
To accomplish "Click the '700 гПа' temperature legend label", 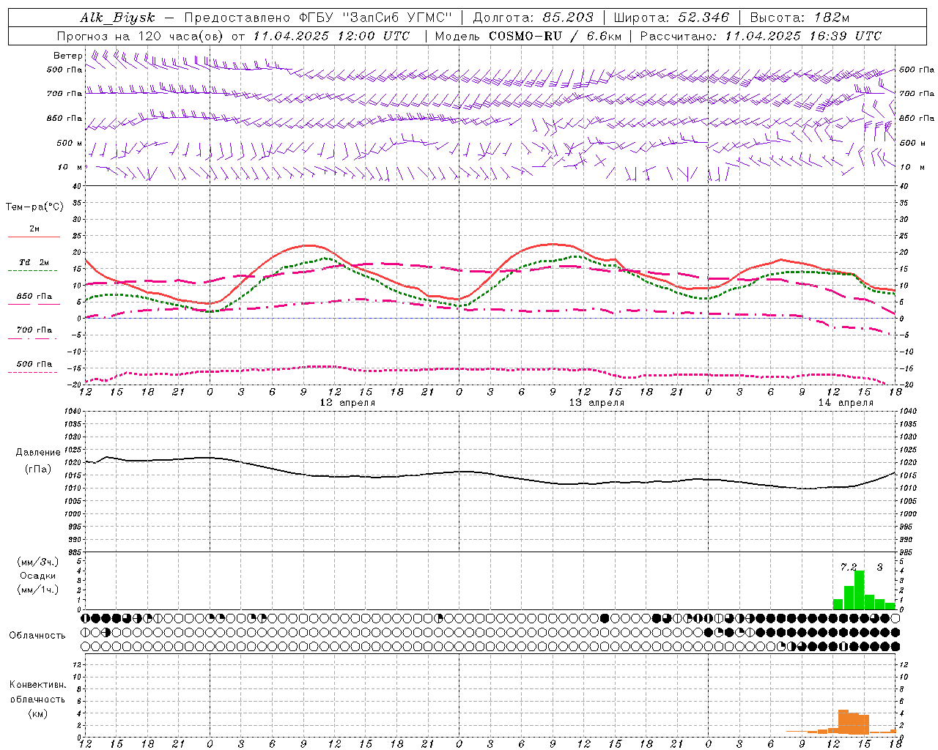I will (x=34, y=330).
